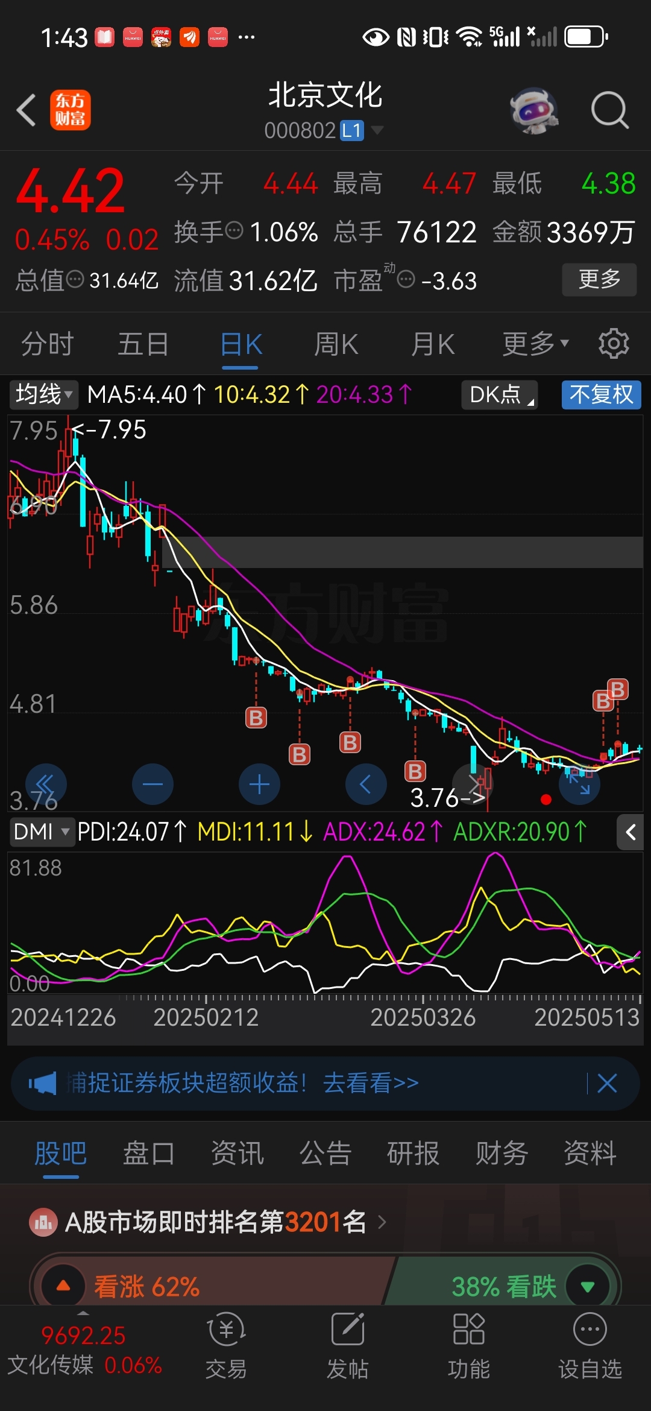The height and width of the screenshot is (1411, 651).
Task: Toggle 不复权 price adjustment
Action: 601,395
